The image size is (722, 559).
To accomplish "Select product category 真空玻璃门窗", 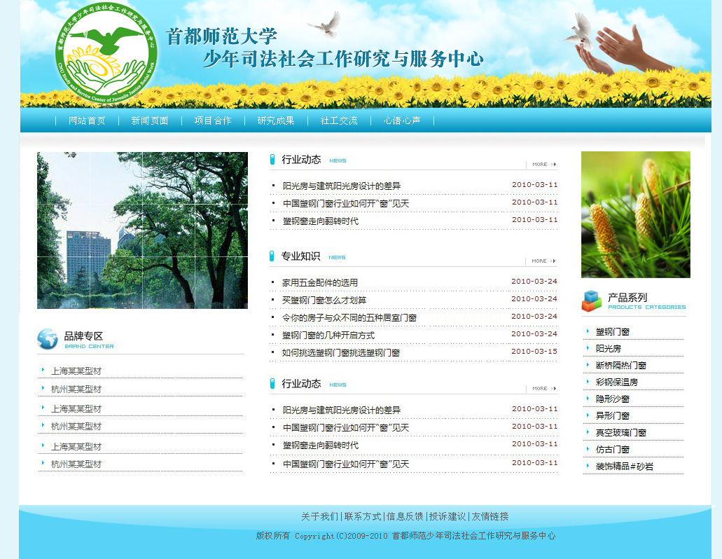I will tap(621, 433).
